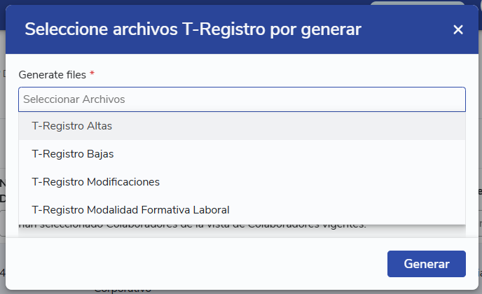The image size is (482, 294).
Task: Click the Seleccionar Archivos combo box
Action: click(242, 99)
